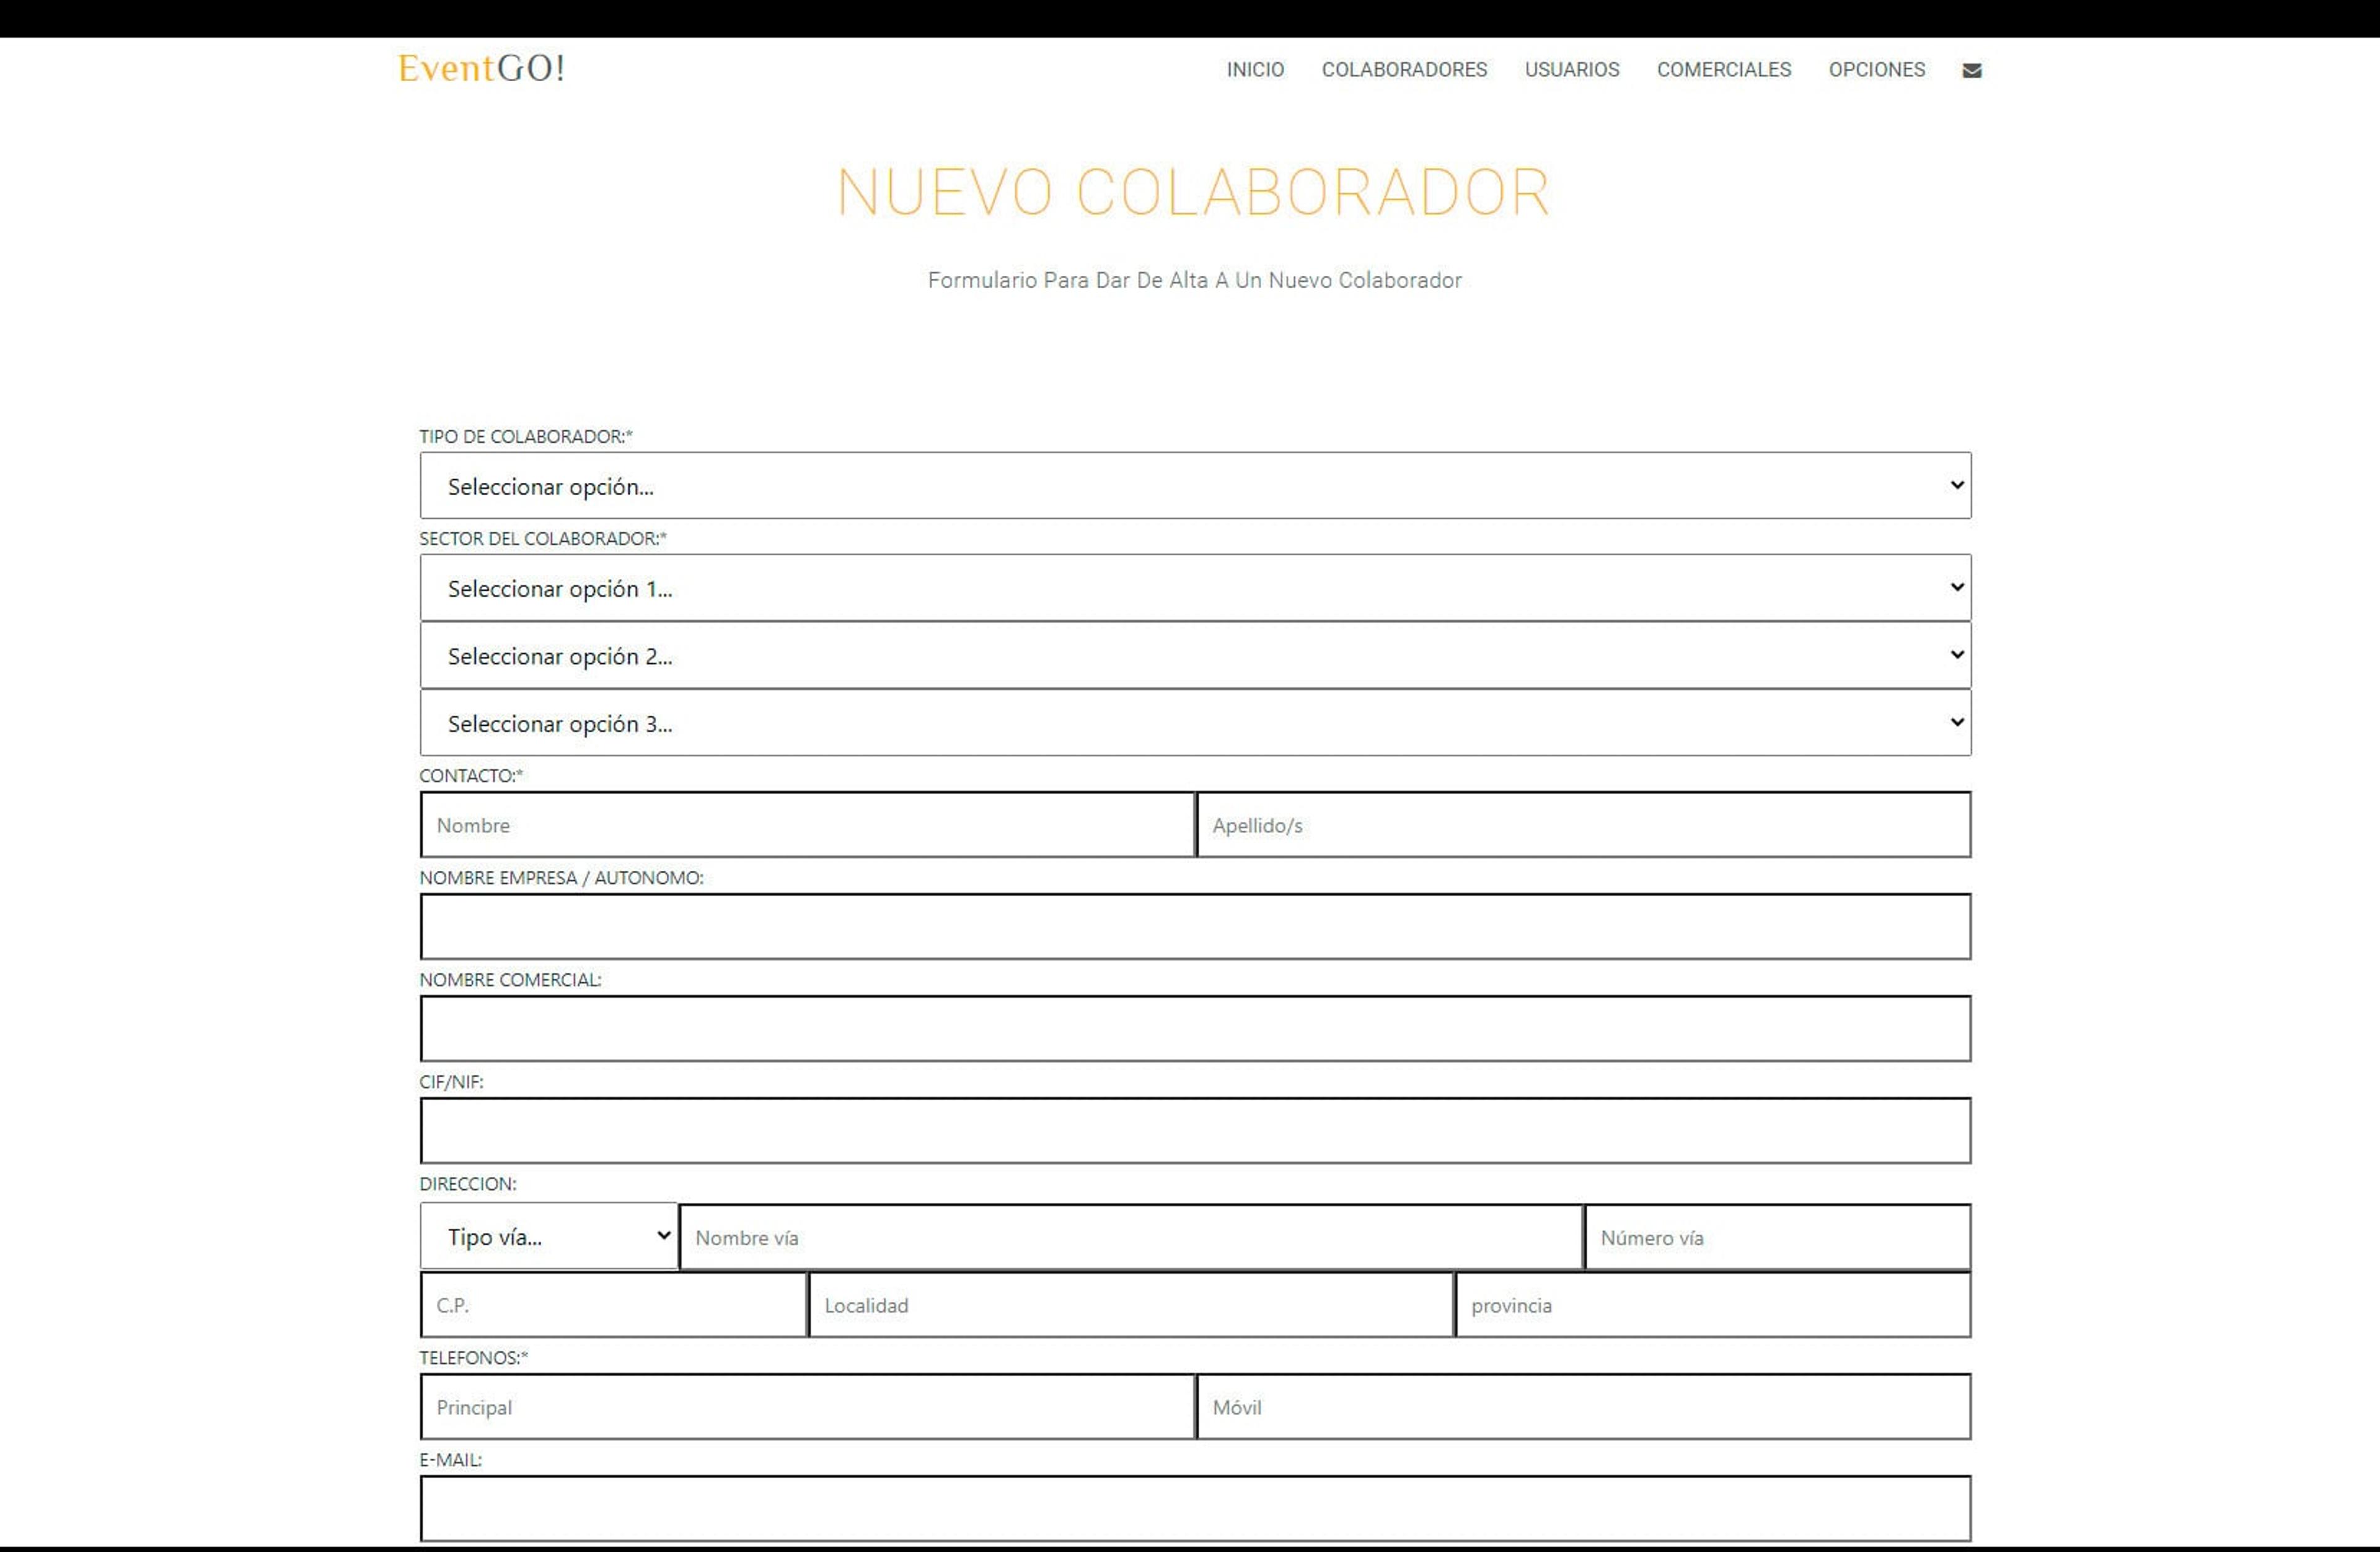Click the Nombre comercial input field
This screenshot has height=1552, width=2380.
pos(1195,1029)
